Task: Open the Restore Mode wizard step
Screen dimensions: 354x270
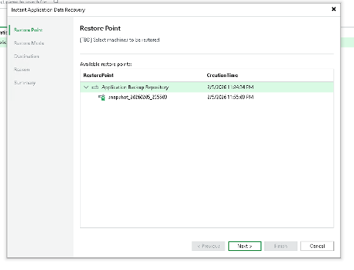Action: (x=29, y=43)
